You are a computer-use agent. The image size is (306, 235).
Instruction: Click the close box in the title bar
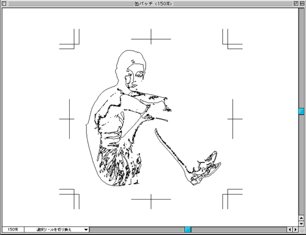(x=4, y=4)
